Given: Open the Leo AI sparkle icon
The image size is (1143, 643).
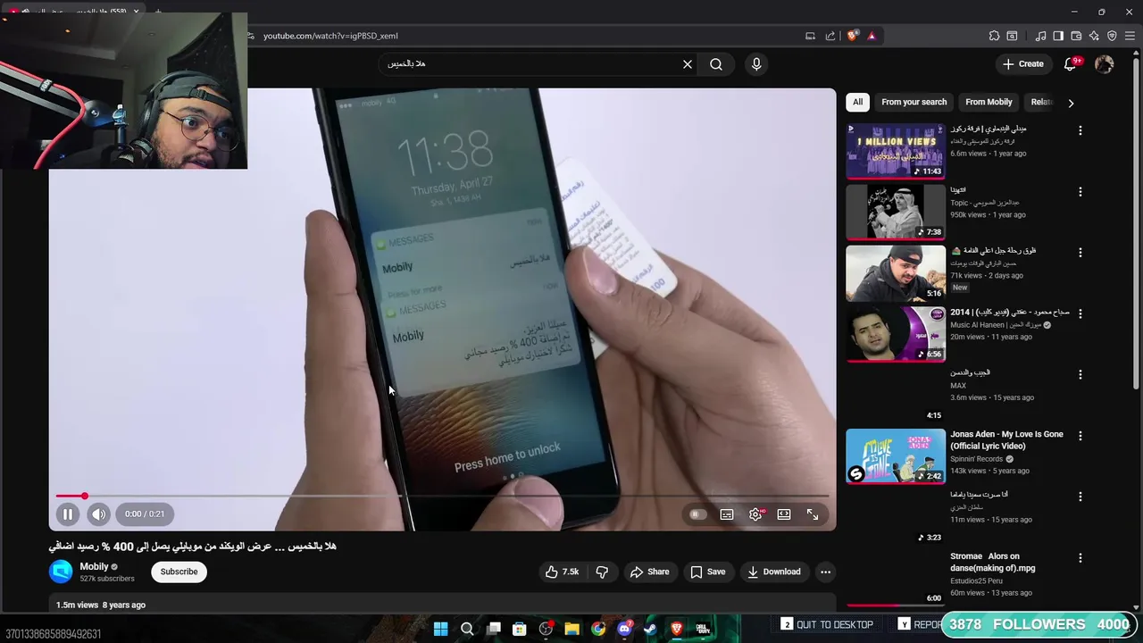Looking at the screenshot, I should [1094, 36].
